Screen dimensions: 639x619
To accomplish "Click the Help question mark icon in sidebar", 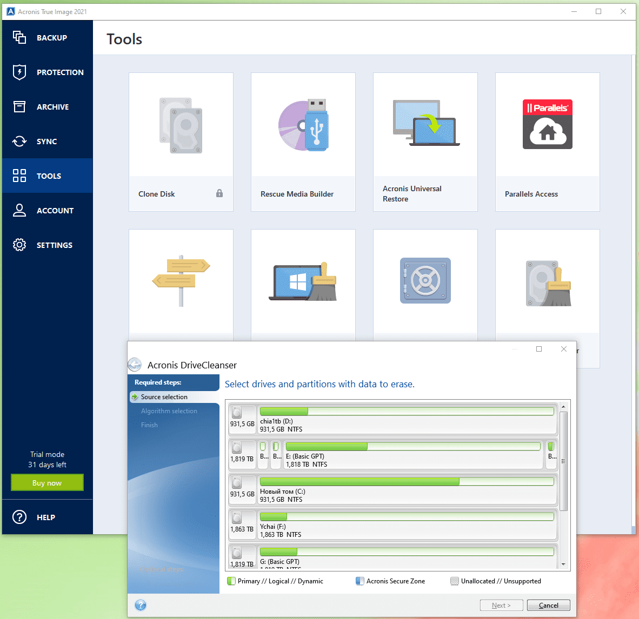I will pos(19,517).
